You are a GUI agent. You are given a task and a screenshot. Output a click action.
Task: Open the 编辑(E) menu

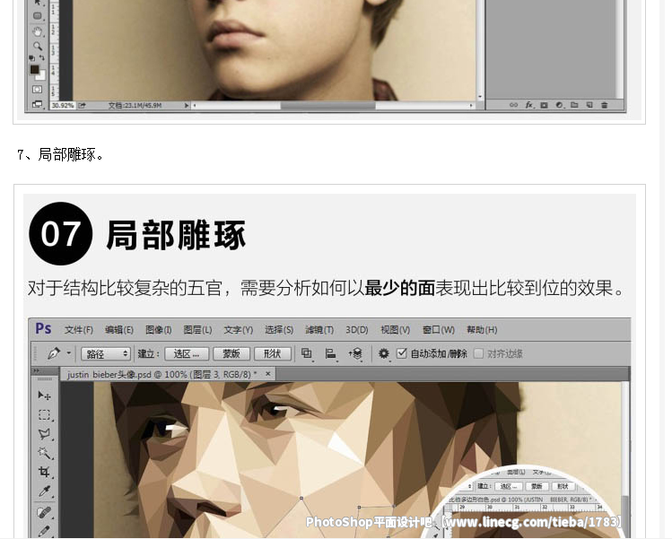[x=119, y=330]
